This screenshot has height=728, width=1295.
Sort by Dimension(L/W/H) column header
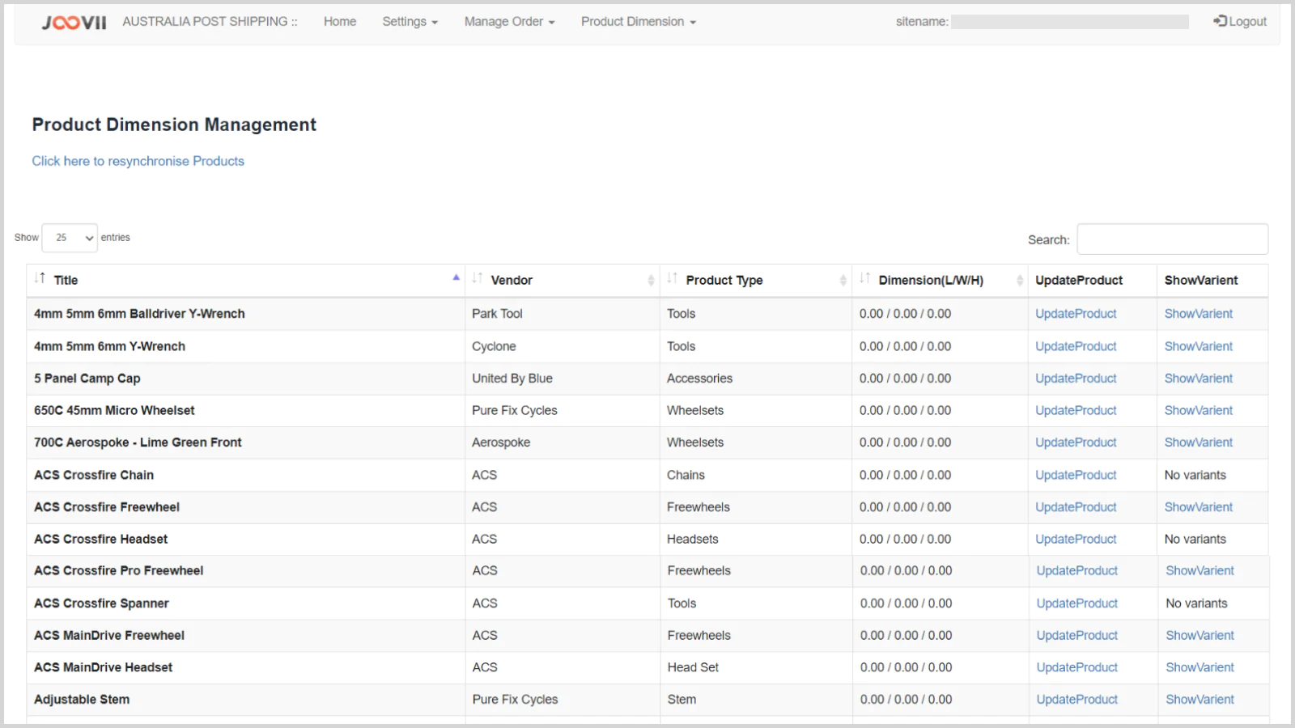[931, 281]
